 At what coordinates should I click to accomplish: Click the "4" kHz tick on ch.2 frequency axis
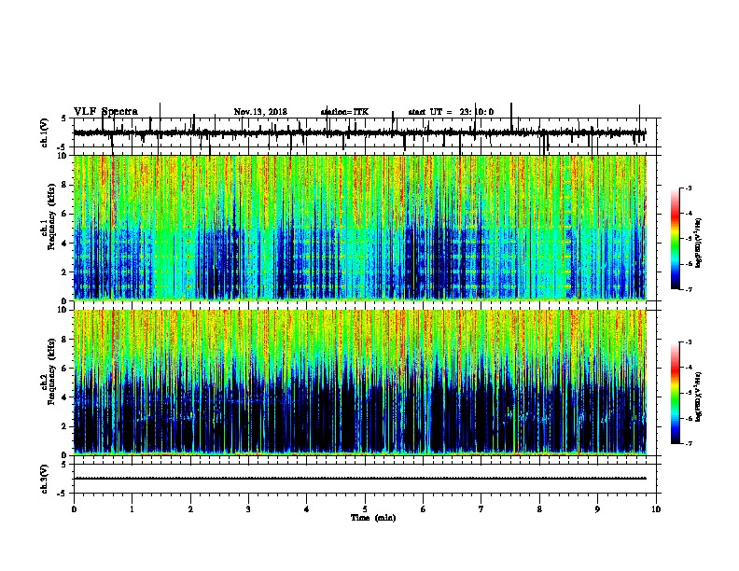pyautogui.click(x=65, y=397)
